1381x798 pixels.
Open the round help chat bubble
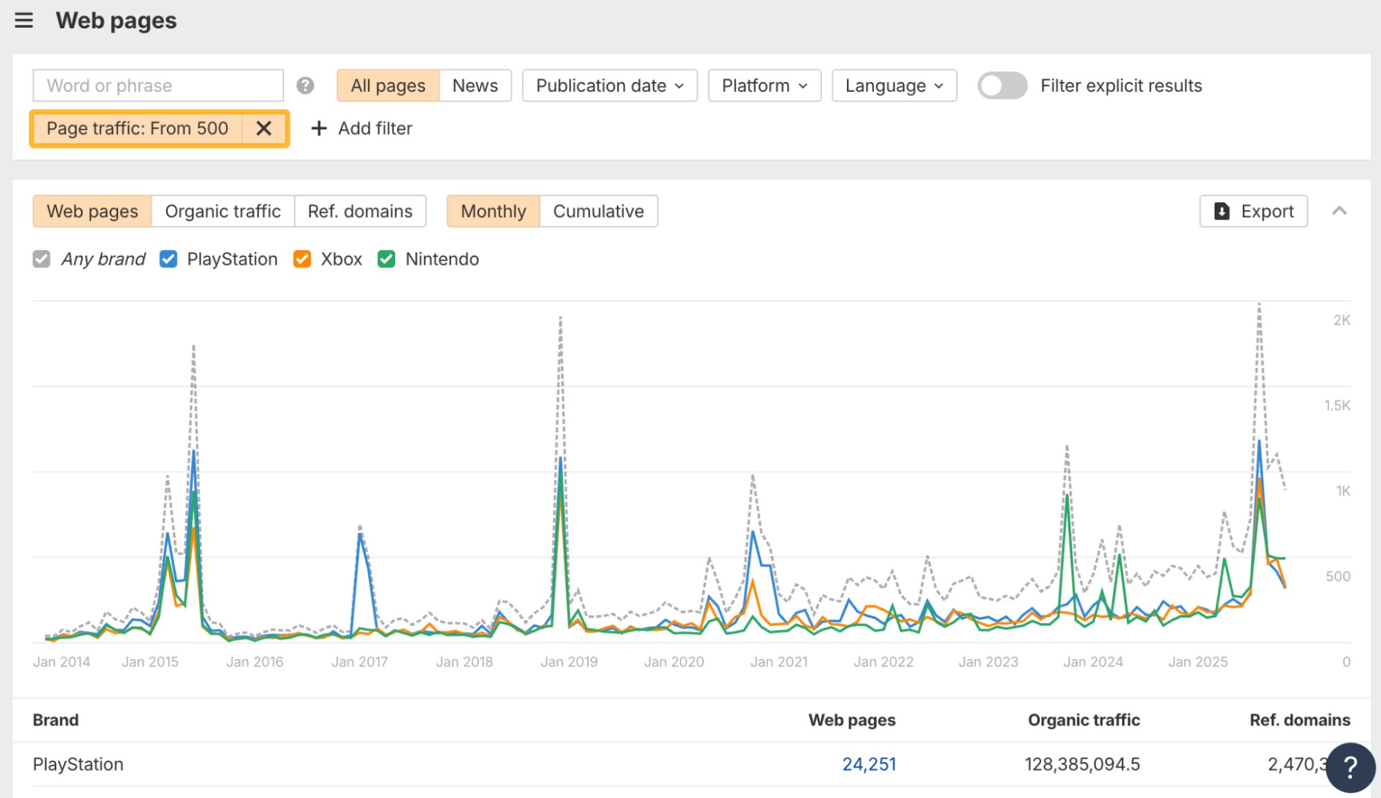point(1350,767)
